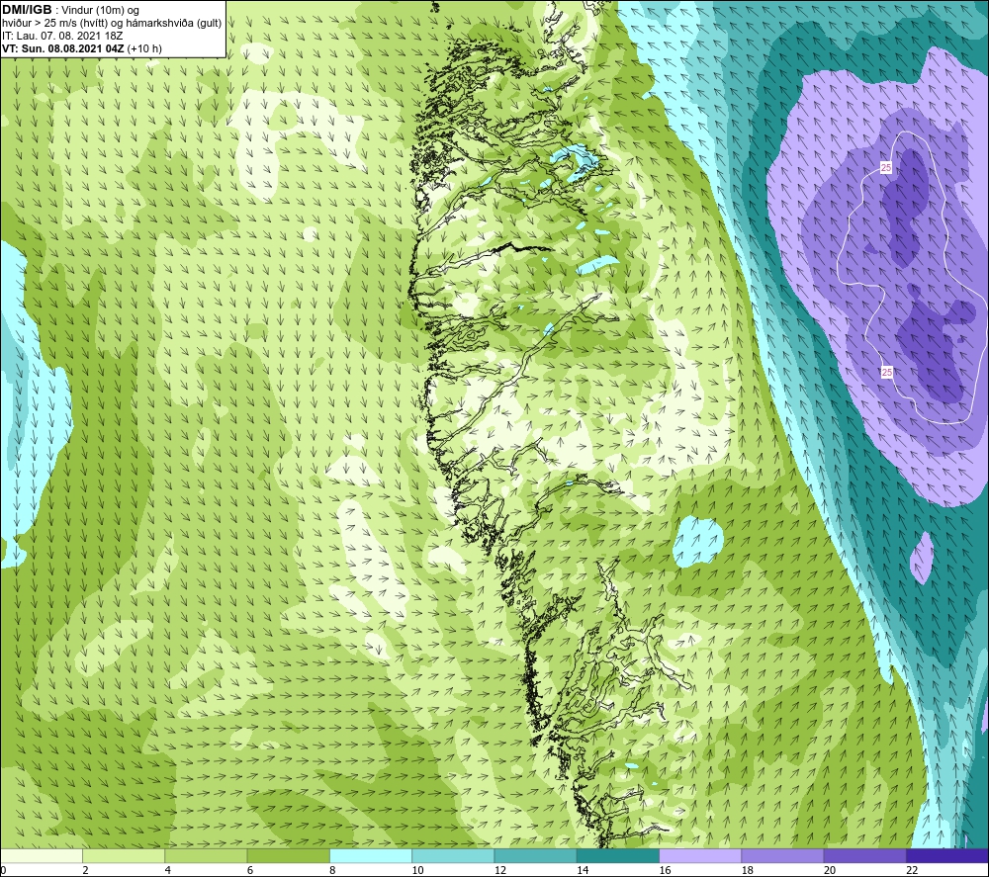Screen dimensions: 989x877
Task: Click the teal 12–14 legend swatch
Action: coord(535,855)
